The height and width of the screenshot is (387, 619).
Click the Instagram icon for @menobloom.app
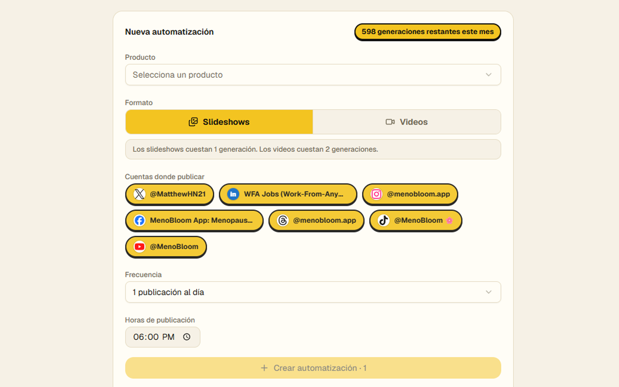(x=376, y=194)
